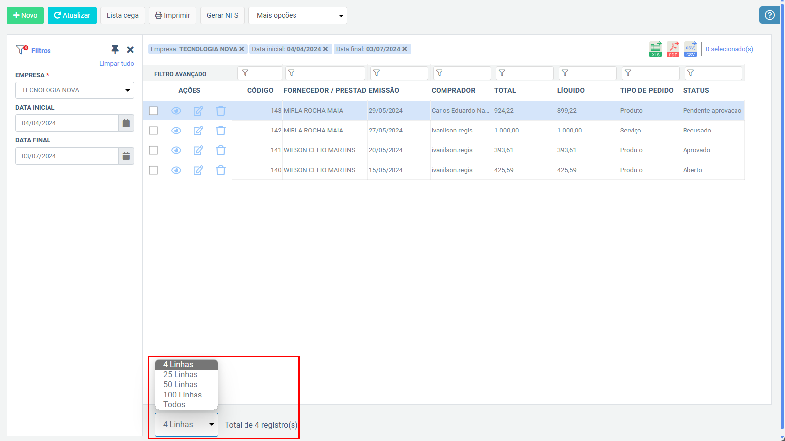The image size is (785, 441).
Task: Focus the Fornecedor column filter field
Action: pos(325,73)
